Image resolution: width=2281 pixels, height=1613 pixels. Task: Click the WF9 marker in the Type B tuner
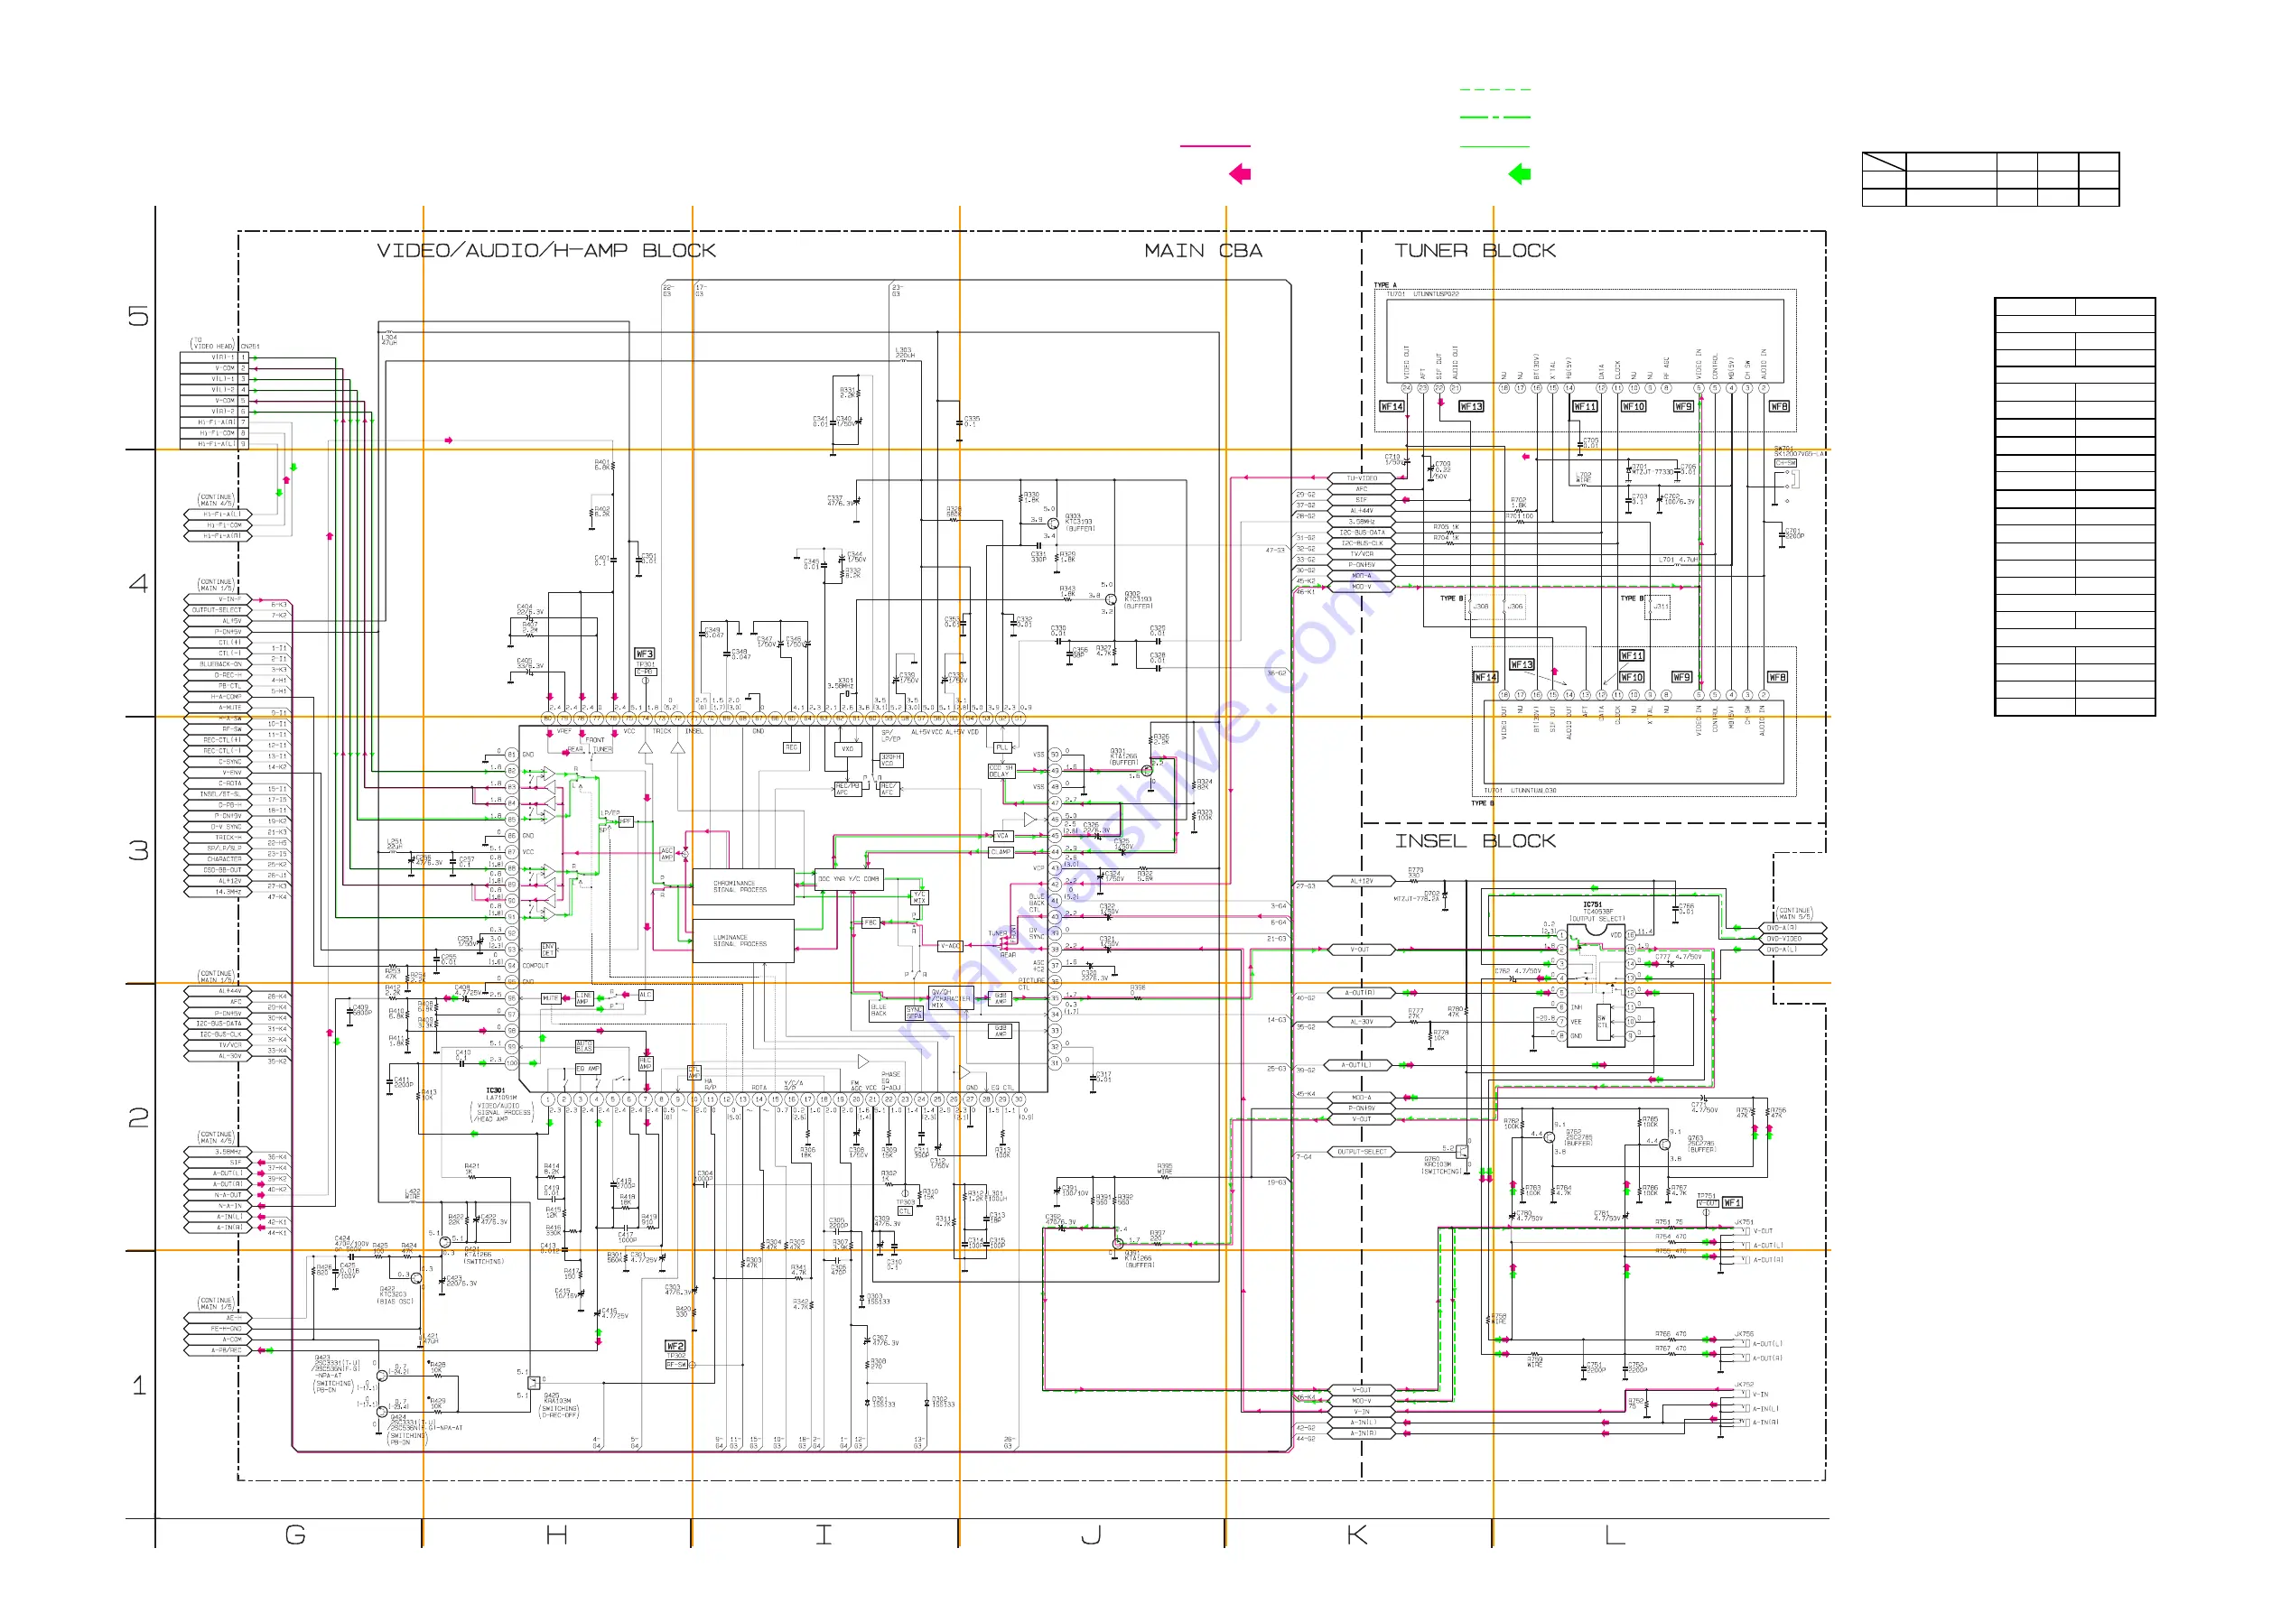(x=1680, y=677)
